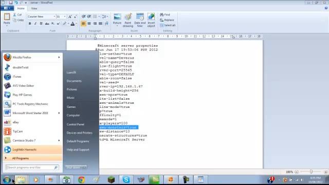Open the line spacing dropdown
Viewport: 329px width, 185px height.
pyautogui.click(x=105, y=16)
